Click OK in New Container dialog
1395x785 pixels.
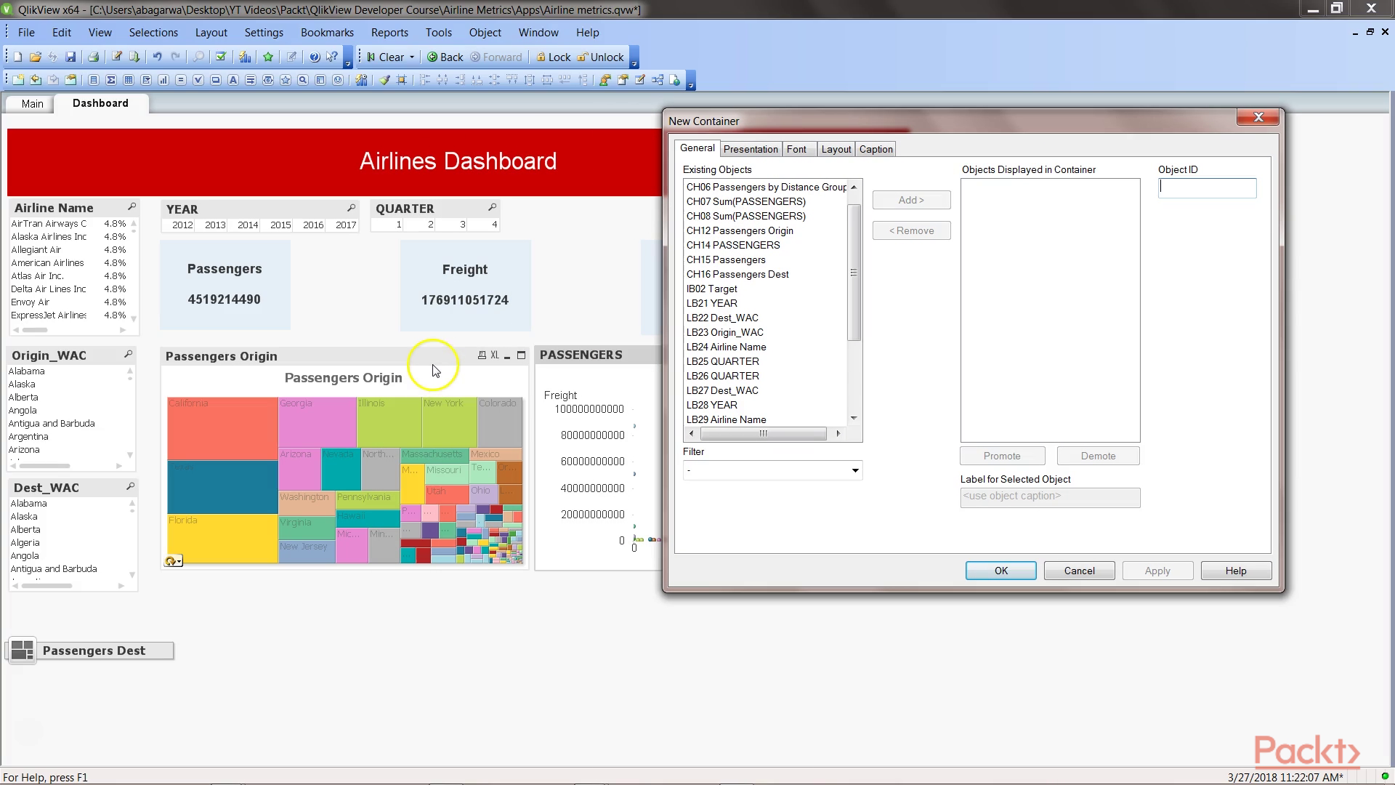click(1000, 571)
